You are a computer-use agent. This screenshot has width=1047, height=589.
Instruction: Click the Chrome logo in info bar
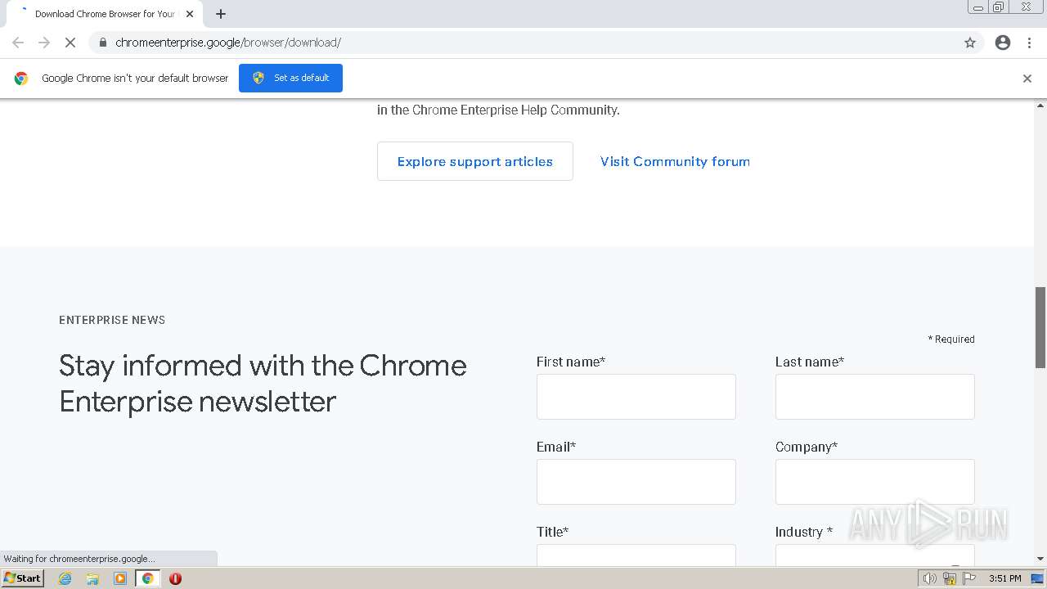click(x=21, y=79)
